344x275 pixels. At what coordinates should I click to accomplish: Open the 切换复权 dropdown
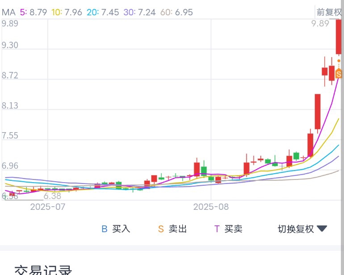tap(302, 229)
